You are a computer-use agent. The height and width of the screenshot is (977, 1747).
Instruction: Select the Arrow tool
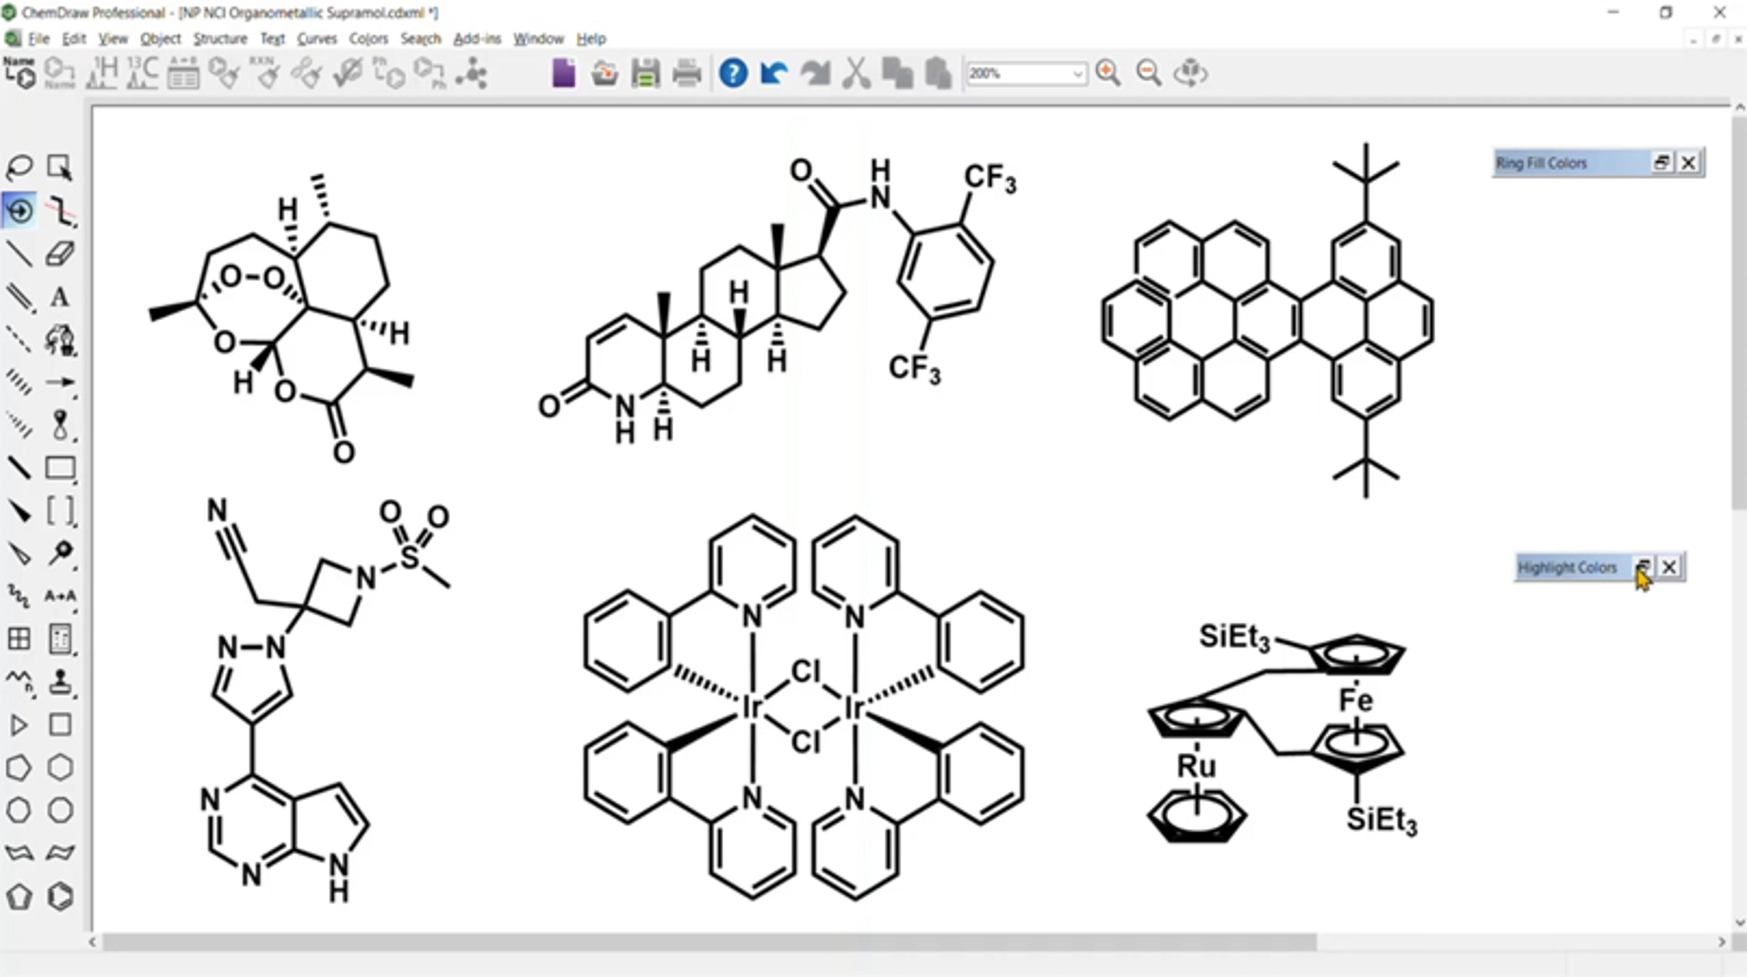click(x=60, y=383)
